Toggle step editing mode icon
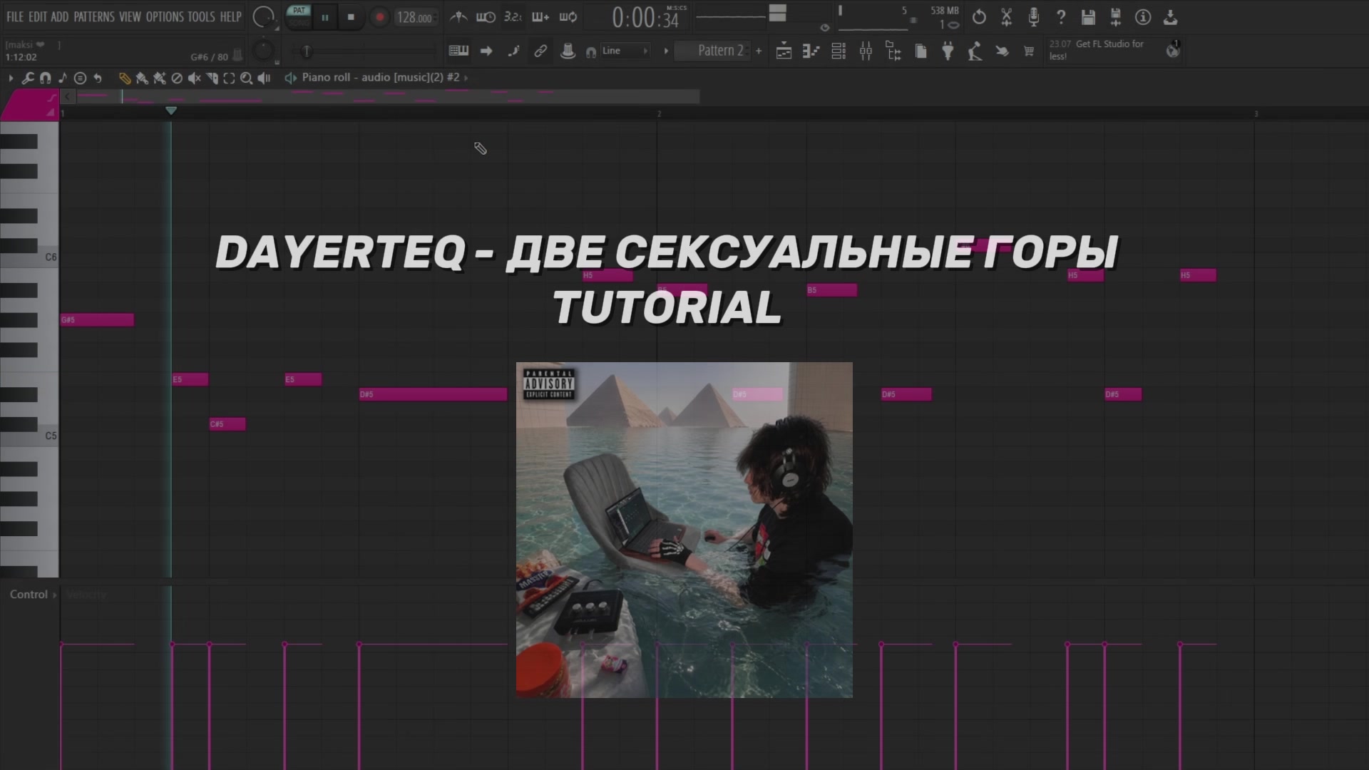 click(x=513, y=51)
